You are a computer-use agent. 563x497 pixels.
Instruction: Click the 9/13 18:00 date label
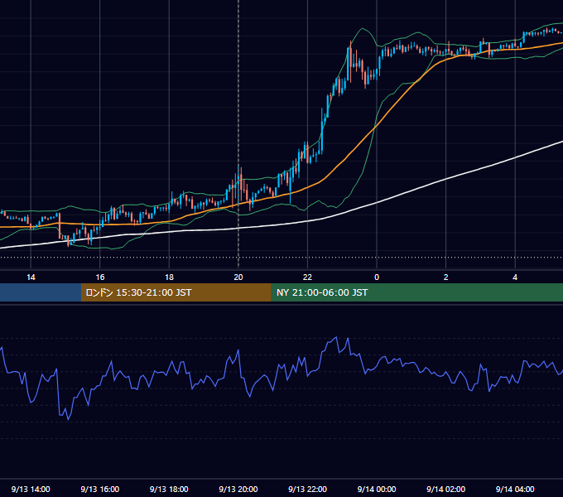point(169,489)
